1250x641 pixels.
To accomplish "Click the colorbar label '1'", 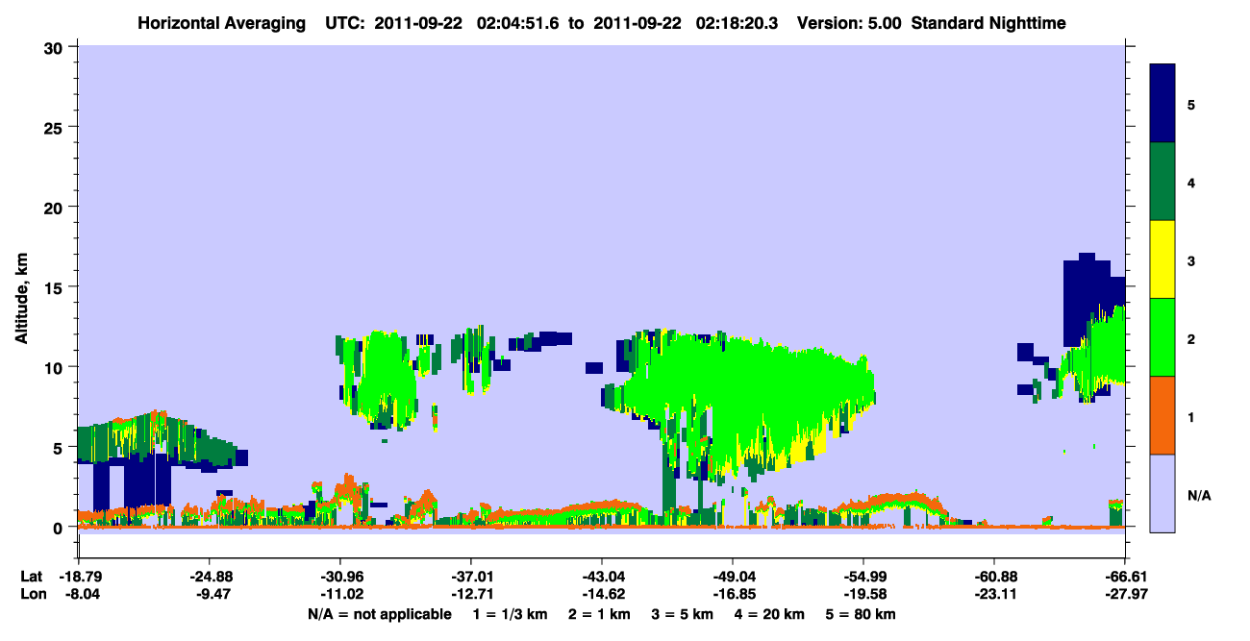I will coord(1191,417).
